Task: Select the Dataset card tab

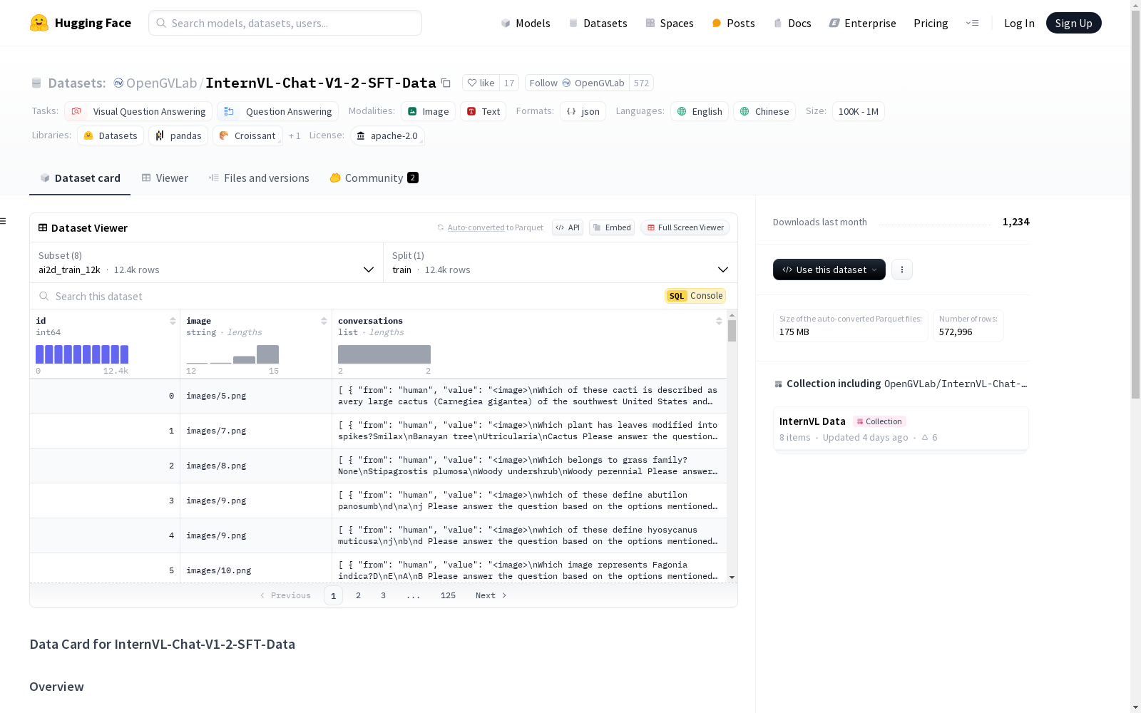Action: point(80,178)
